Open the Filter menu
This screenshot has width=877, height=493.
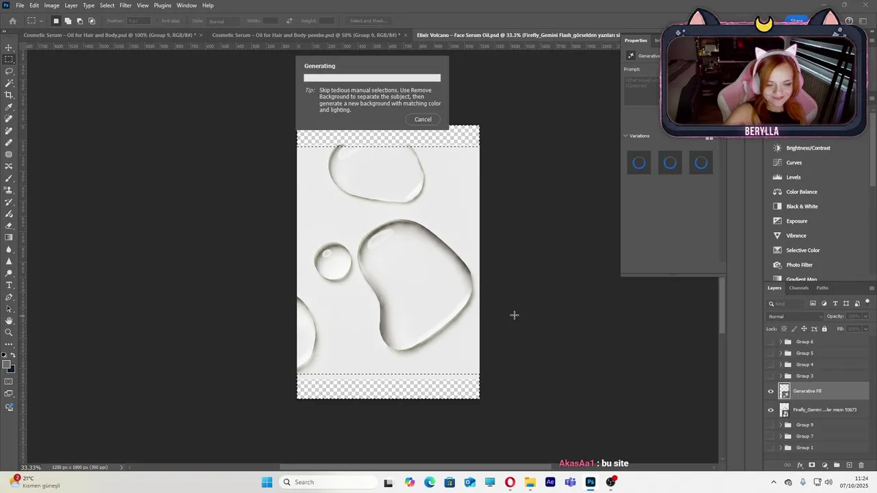click(125, 5)
